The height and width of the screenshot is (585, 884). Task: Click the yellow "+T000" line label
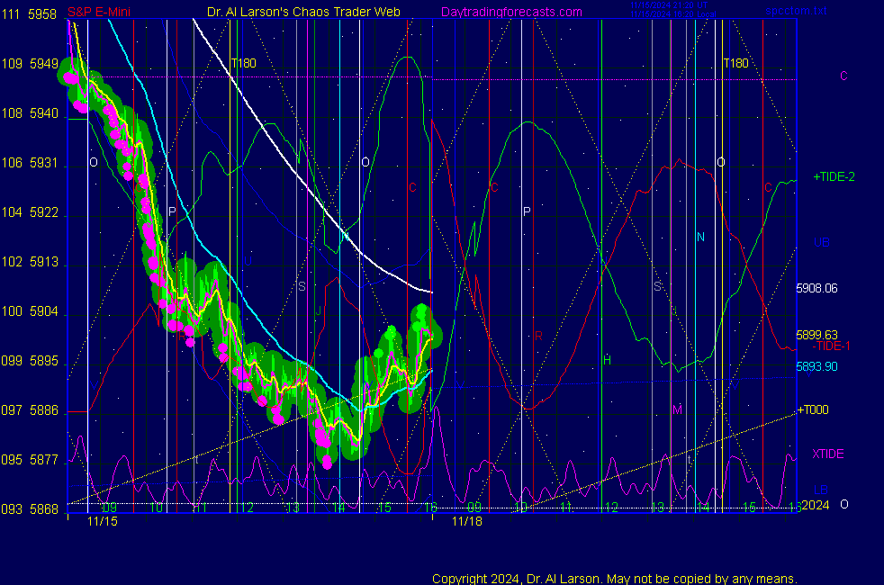[x=814, y=409]
